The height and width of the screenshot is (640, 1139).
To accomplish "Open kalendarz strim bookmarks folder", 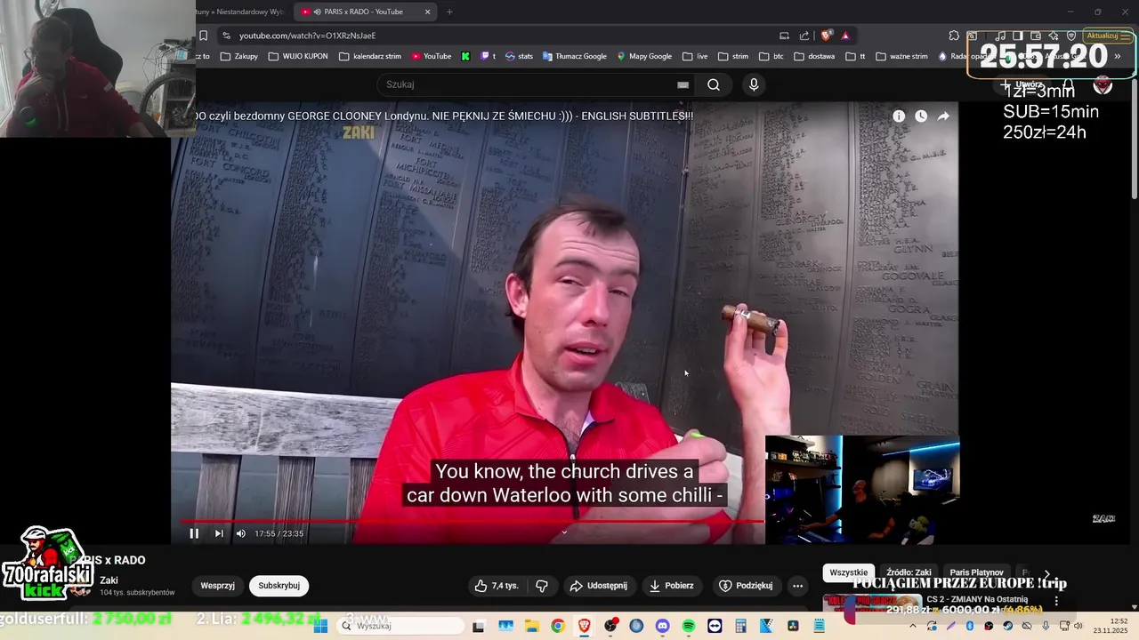I will tap(370, 56).
